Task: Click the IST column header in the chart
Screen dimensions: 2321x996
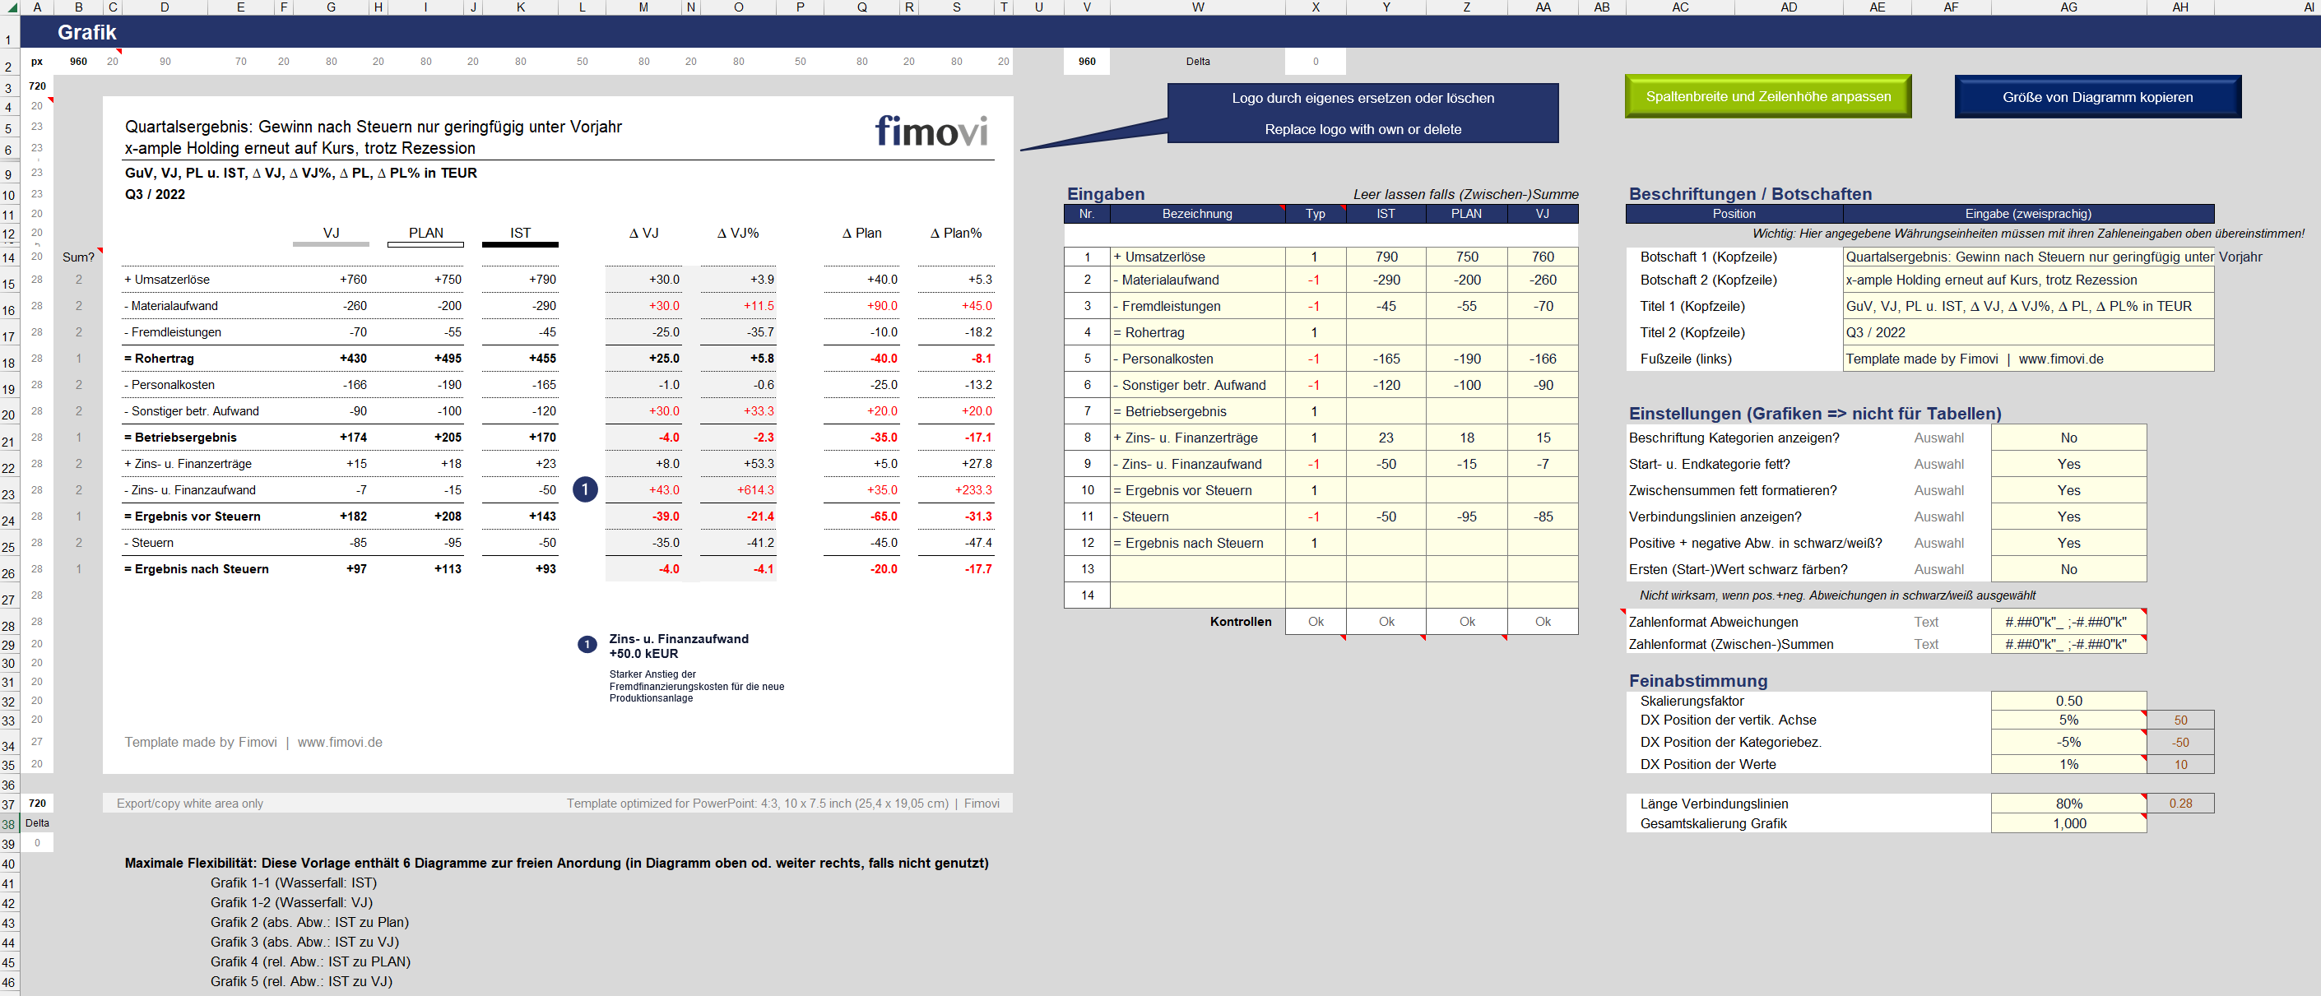Action: pos(520,232)
